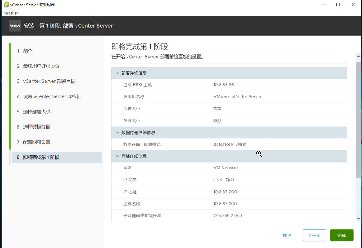362x248 pixels.
Task: Click the 即将完成第 1 阶段 heading
Action: (x=140, y=46)
